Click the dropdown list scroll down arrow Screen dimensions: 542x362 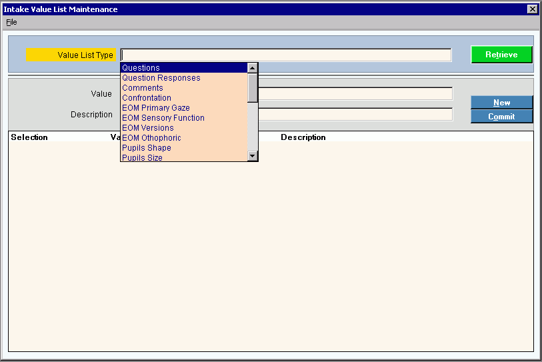[252, 156]
